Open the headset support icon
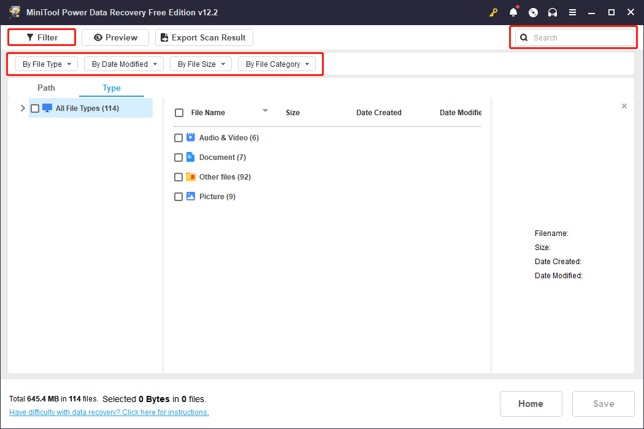Viewport: 644px width, 429px height. coord(553,12)
